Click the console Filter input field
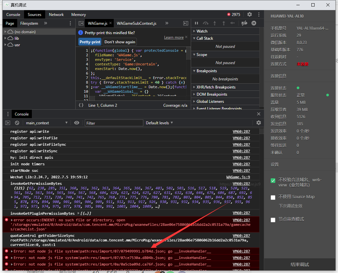Viewport: 338px width, 273px height. point(114,123)
